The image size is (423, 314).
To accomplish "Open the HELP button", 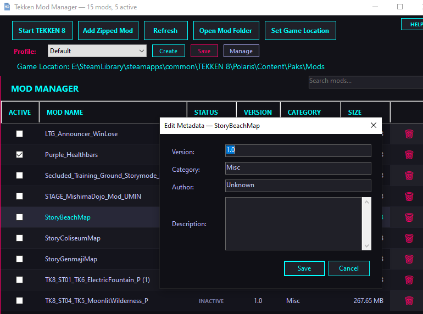I will click(413, 24).
